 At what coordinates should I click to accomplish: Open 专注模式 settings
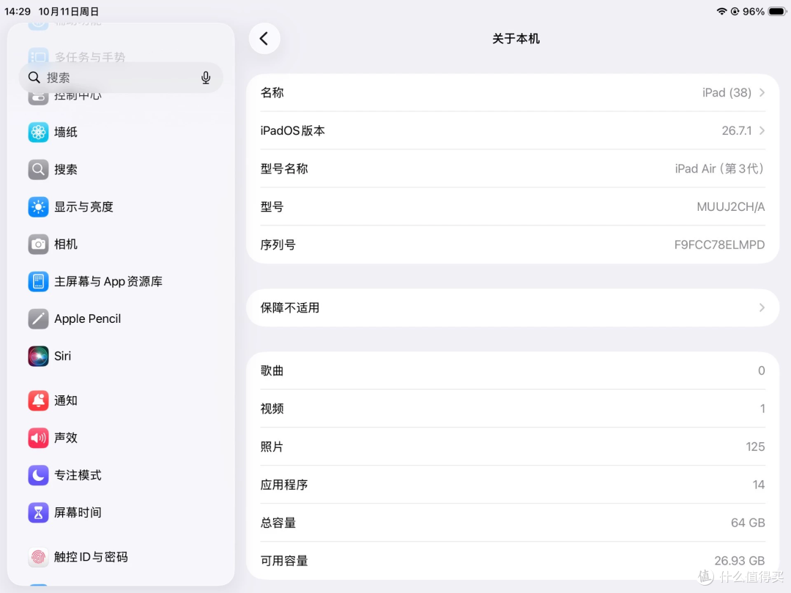tap(121, 475)
